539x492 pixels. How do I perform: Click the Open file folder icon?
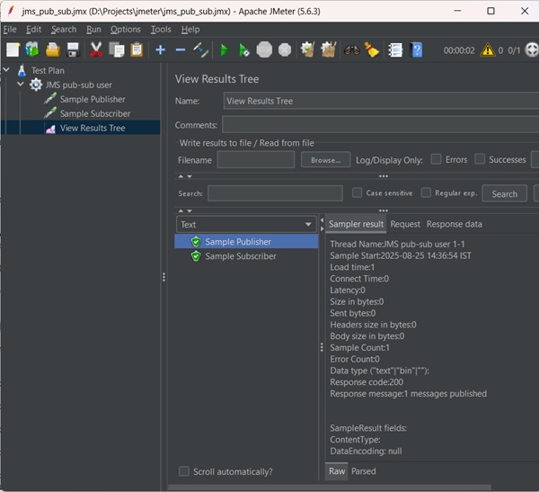53,50
